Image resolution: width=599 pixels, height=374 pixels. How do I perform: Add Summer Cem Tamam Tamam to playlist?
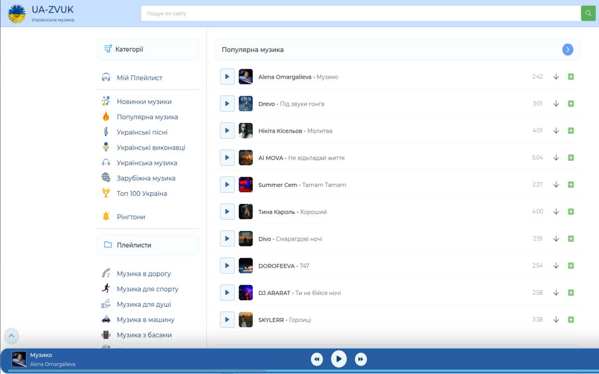tap(571, 185)
